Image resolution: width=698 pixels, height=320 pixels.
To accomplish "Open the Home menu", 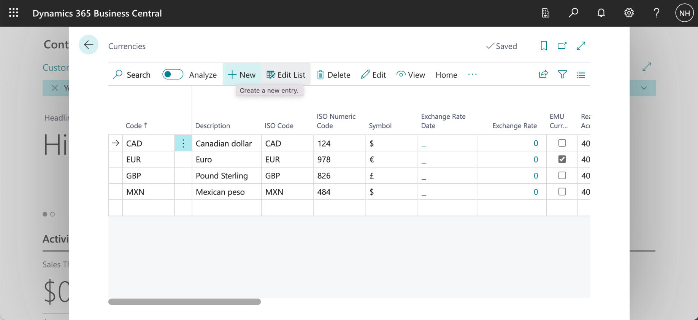I will [446, 75].
